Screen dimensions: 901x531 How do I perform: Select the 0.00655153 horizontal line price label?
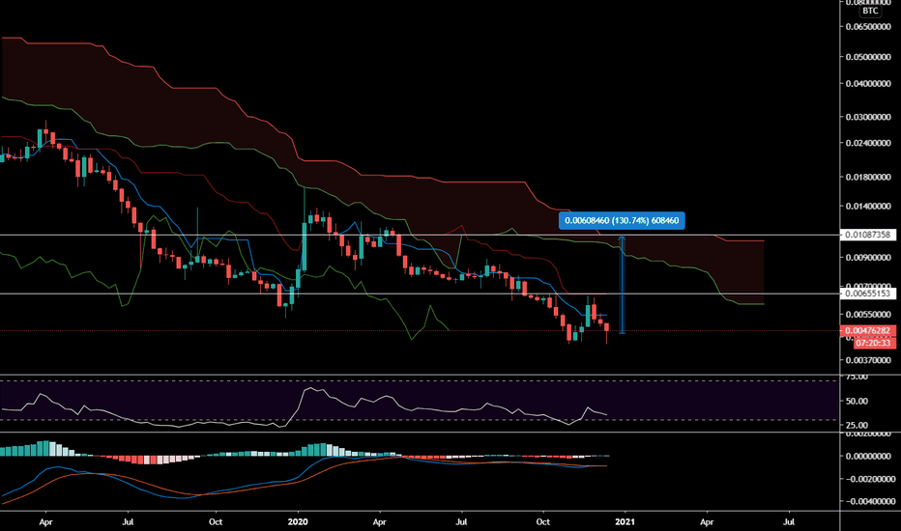pos(868,293)
